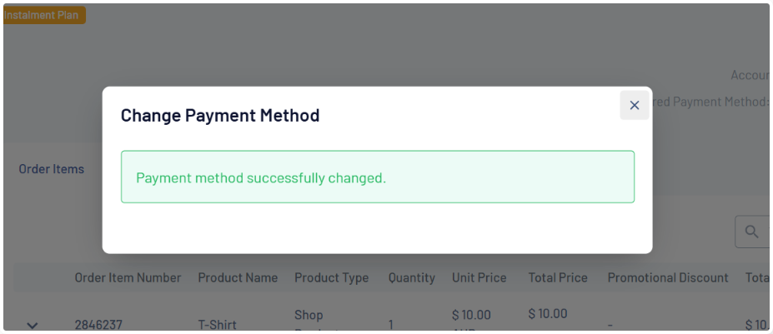
Task: Click the T-Shirt product name
Action: pyautogui.click(x=217, y=325)
